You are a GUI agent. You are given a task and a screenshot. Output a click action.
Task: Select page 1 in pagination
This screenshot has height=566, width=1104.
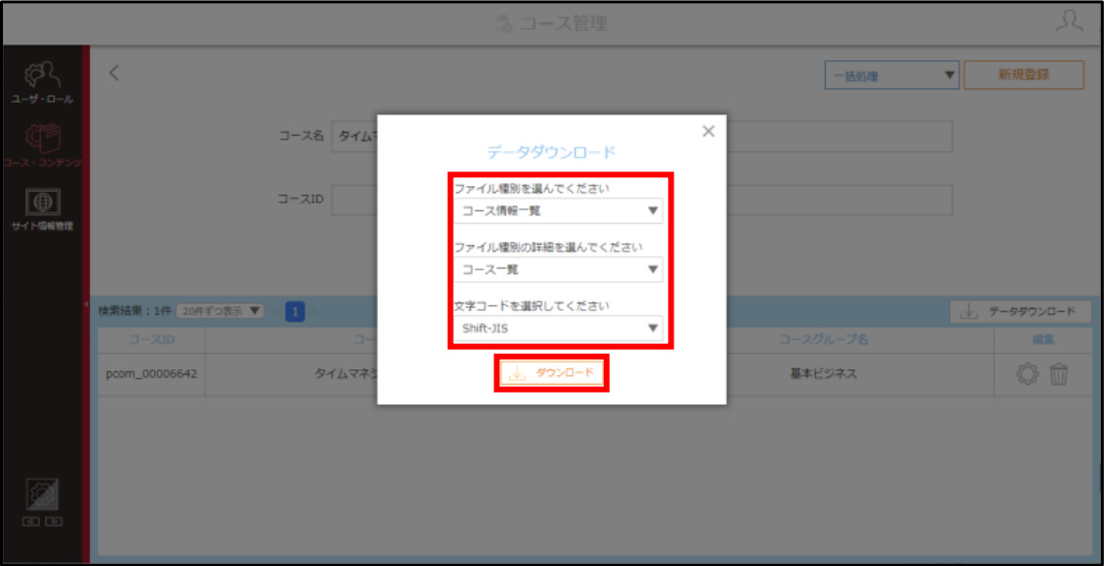[295, 311]
